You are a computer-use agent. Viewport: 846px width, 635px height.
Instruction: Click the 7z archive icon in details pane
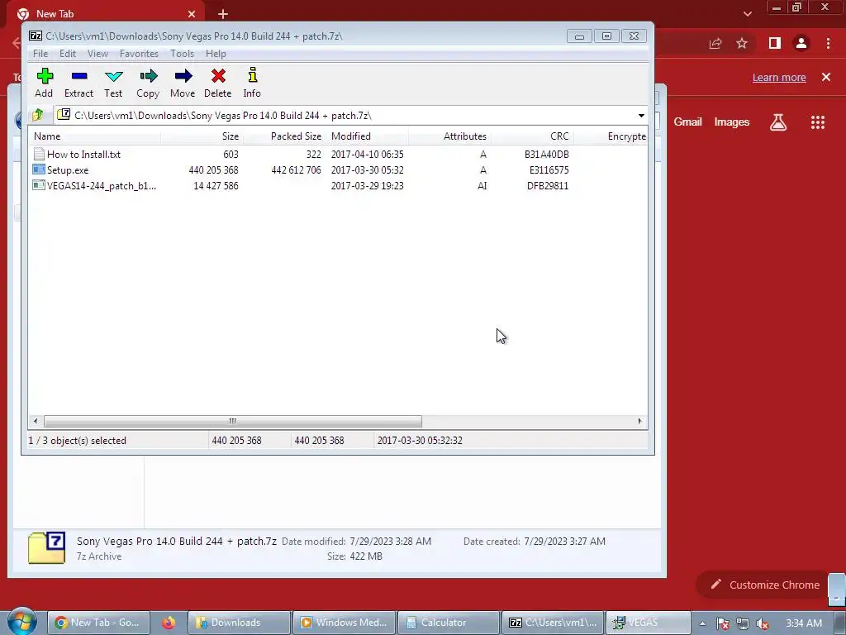pos(47,547)
